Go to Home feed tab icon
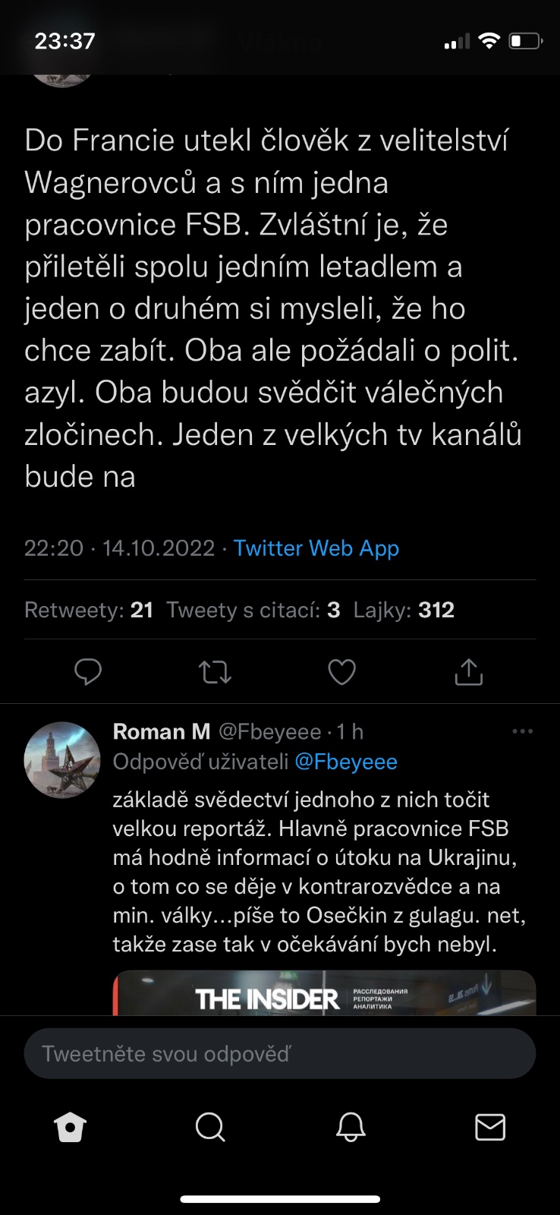Image resolution: width=560 pixels, height=1215 pixels. pyautogui.click(x=71, y=1128)
